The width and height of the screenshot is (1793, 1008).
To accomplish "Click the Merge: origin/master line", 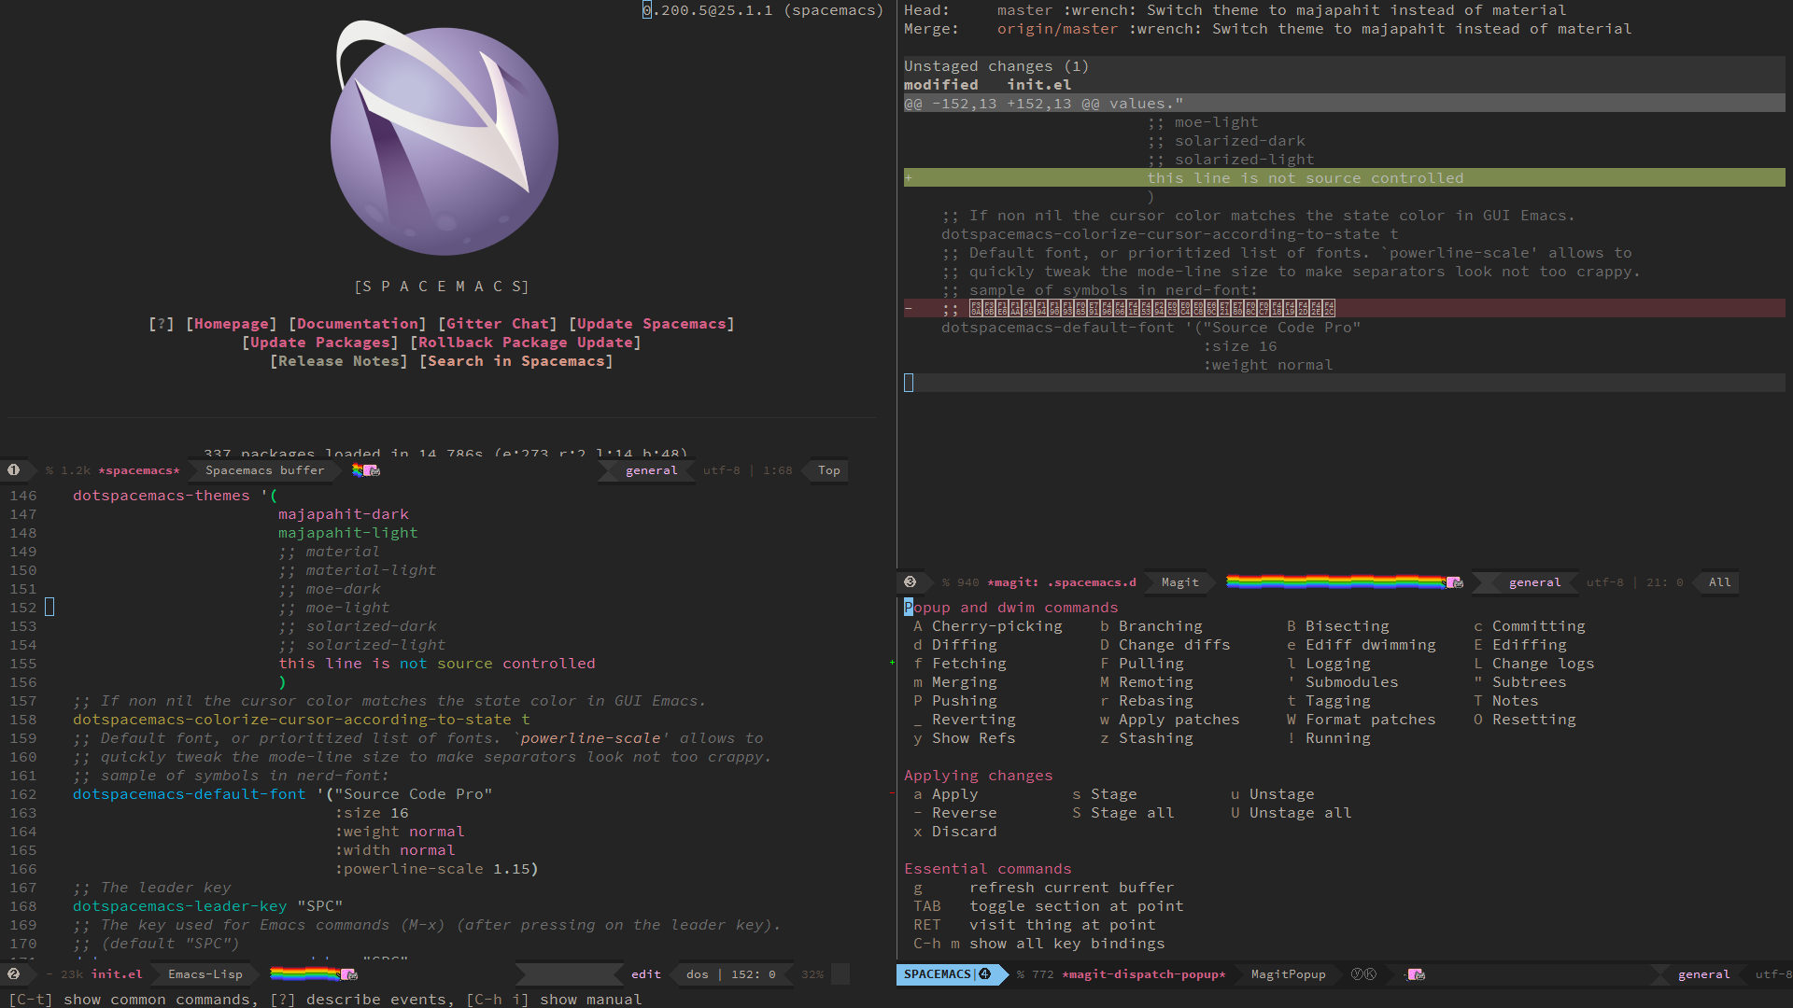I will [1268, 29].
